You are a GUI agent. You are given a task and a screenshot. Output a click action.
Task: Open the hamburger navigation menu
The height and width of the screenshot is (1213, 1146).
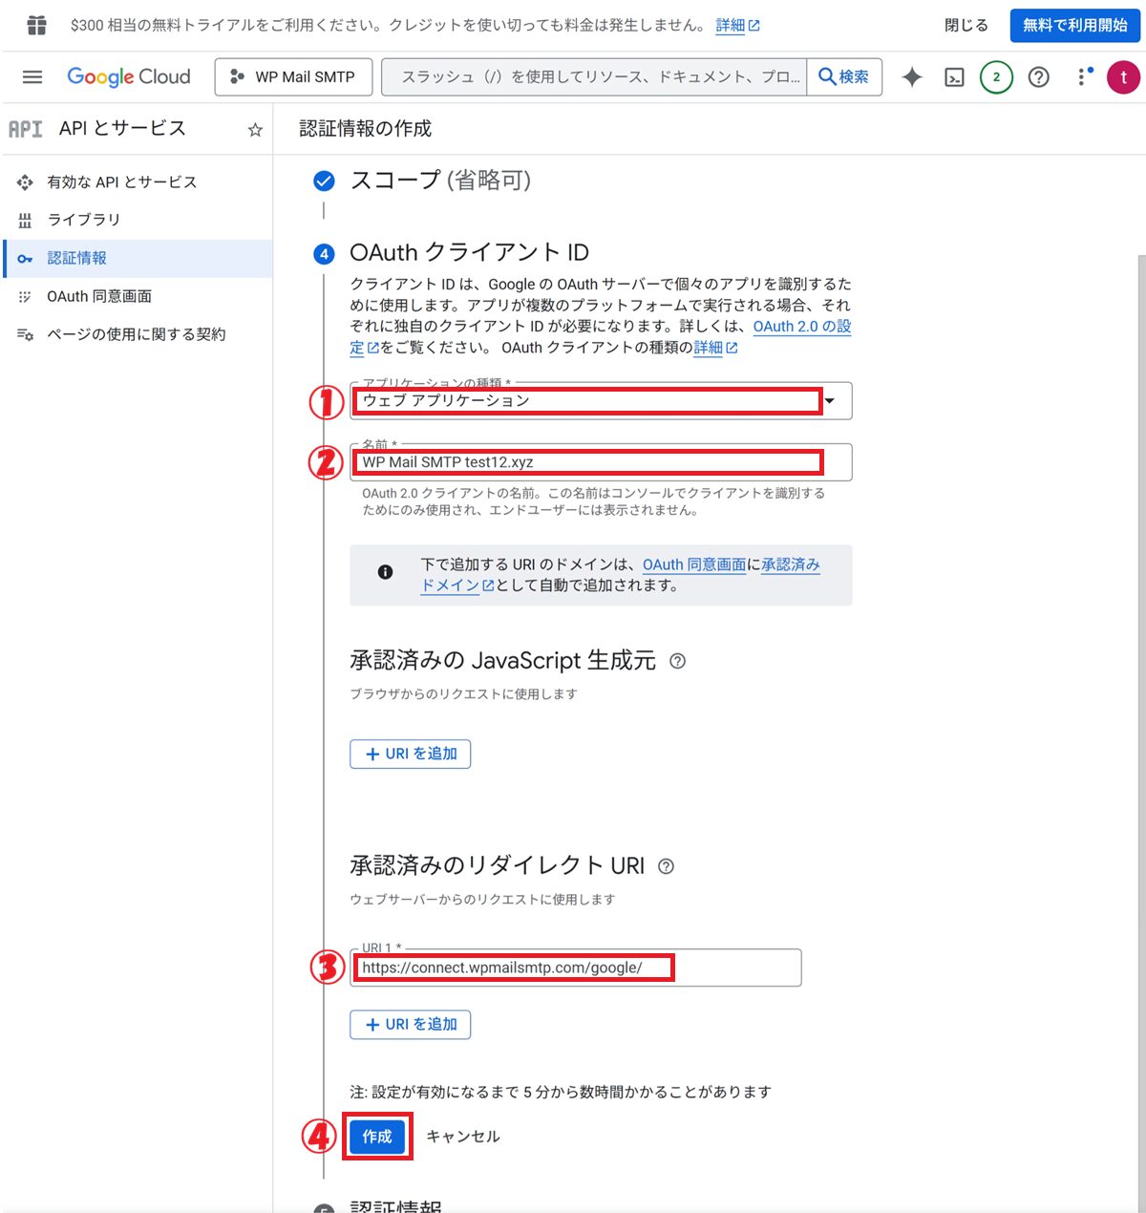[32, 77]
